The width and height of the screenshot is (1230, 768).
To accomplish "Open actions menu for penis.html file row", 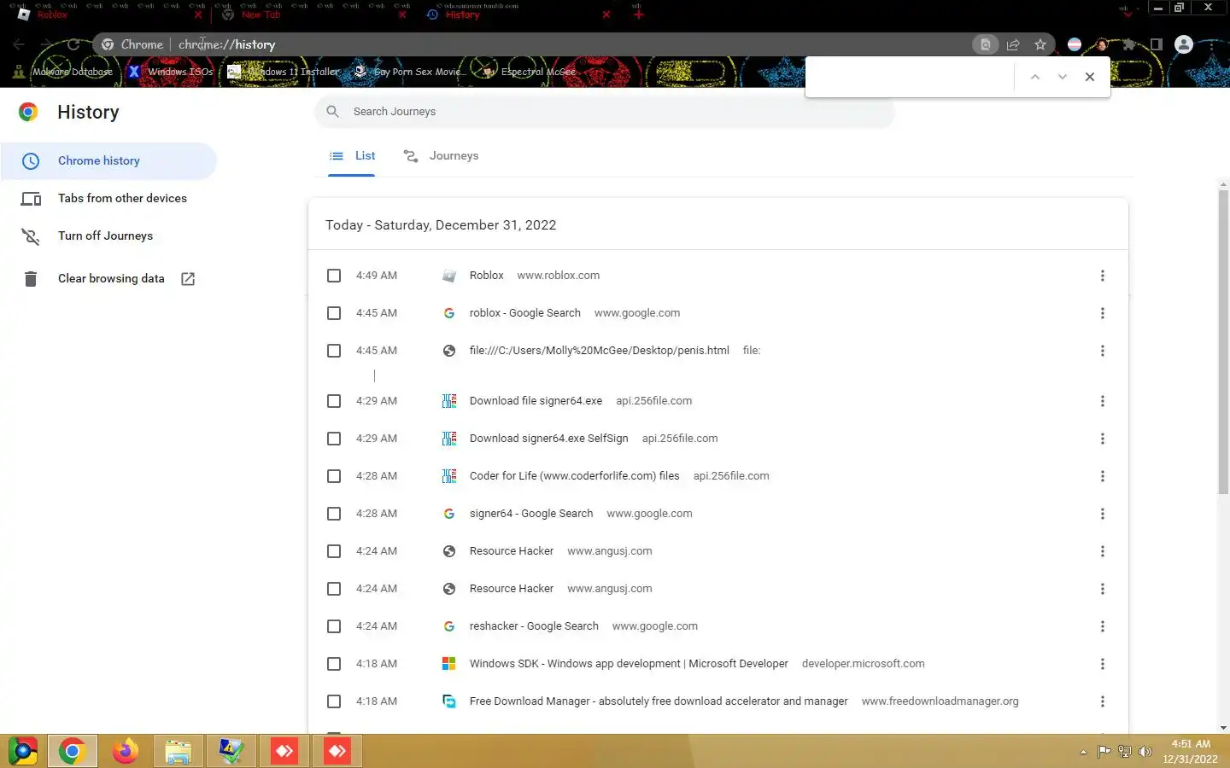I will (x=1103, y=351).
